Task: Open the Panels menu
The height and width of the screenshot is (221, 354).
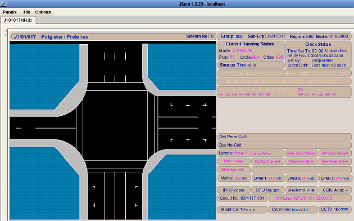Action: pos(10,12)
